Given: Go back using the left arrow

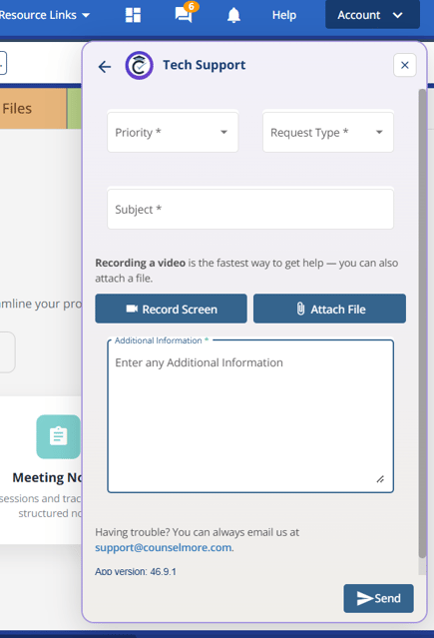Looking at the screenshot, I should 105,66.
